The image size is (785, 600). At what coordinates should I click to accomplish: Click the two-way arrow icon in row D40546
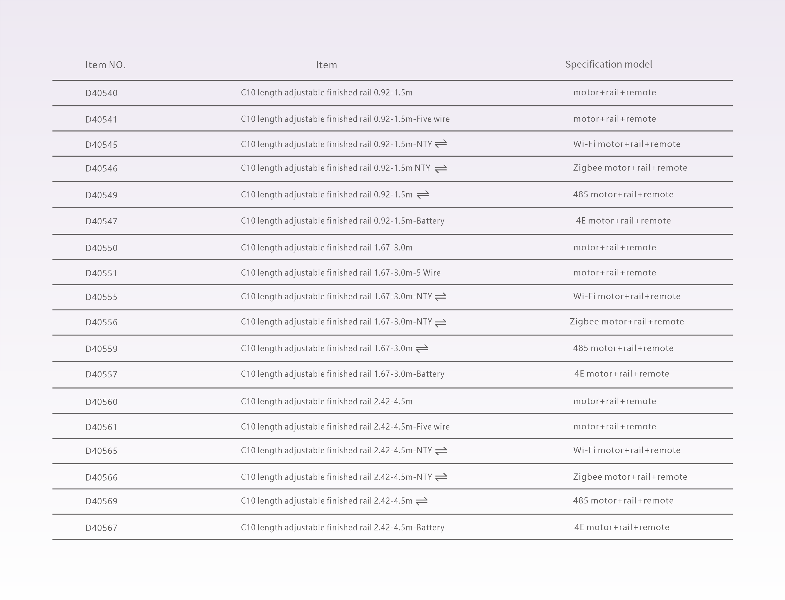pos(441,169)
